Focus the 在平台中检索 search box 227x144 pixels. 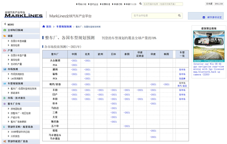[154, 15]
